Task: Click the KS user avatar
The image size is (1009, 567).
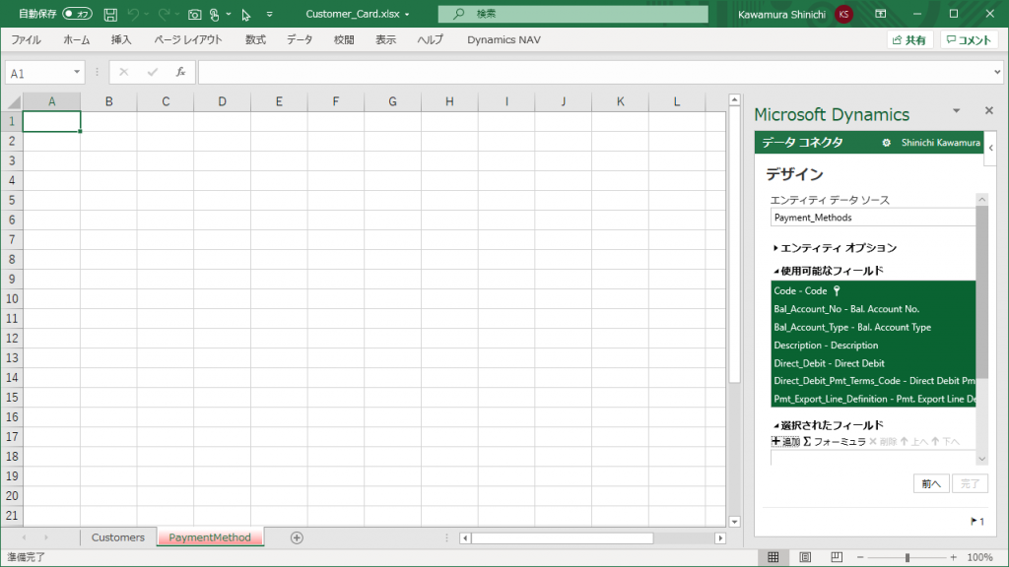Action: pos(843,14)
